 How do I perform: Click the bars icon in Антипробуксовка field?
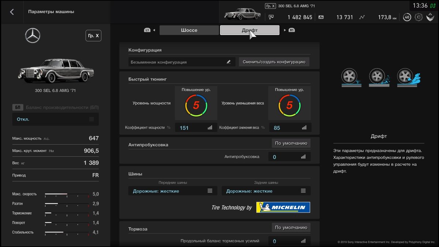(x=303, y=157)
